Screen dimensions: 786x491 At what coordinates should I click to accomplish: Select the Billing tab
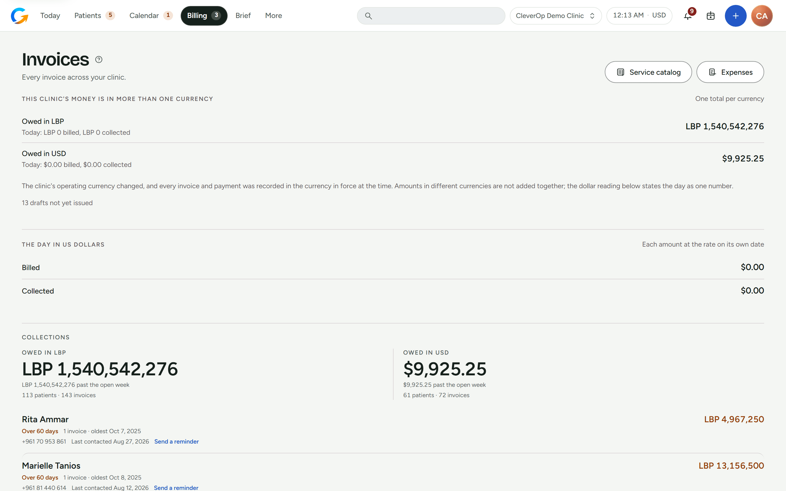[x=204, y=16]
